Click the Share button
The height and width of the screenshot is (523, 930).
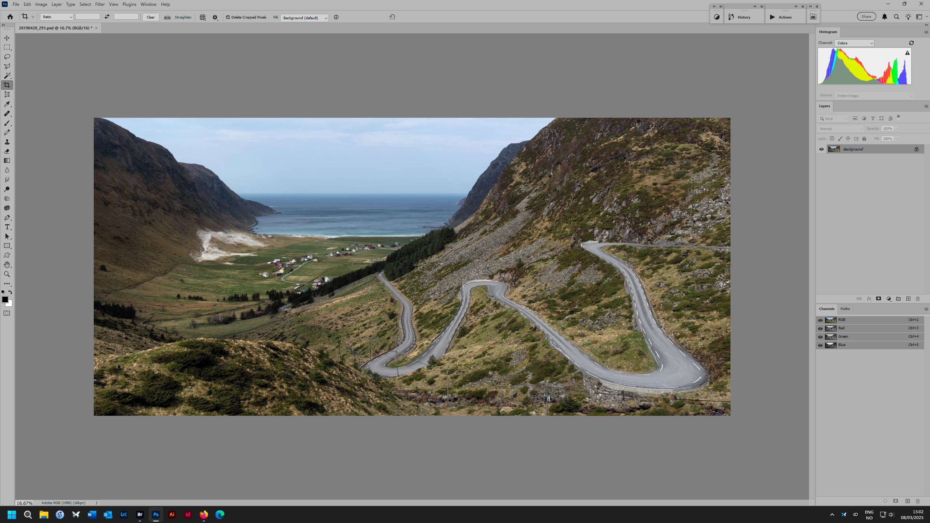pos(866,16)
